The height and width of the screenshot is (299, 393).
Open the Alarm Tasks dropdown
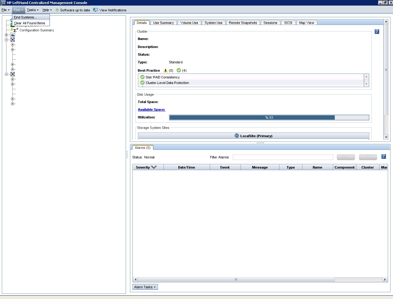click(145, 287)
